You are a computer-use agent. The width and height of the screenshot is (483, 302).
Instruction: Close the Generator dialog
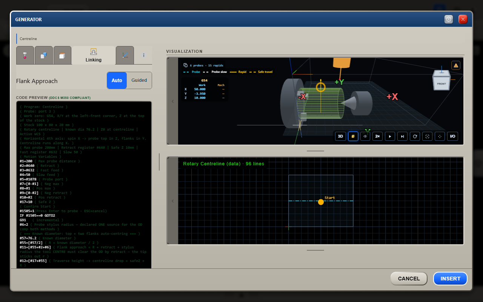coord(463,19)
